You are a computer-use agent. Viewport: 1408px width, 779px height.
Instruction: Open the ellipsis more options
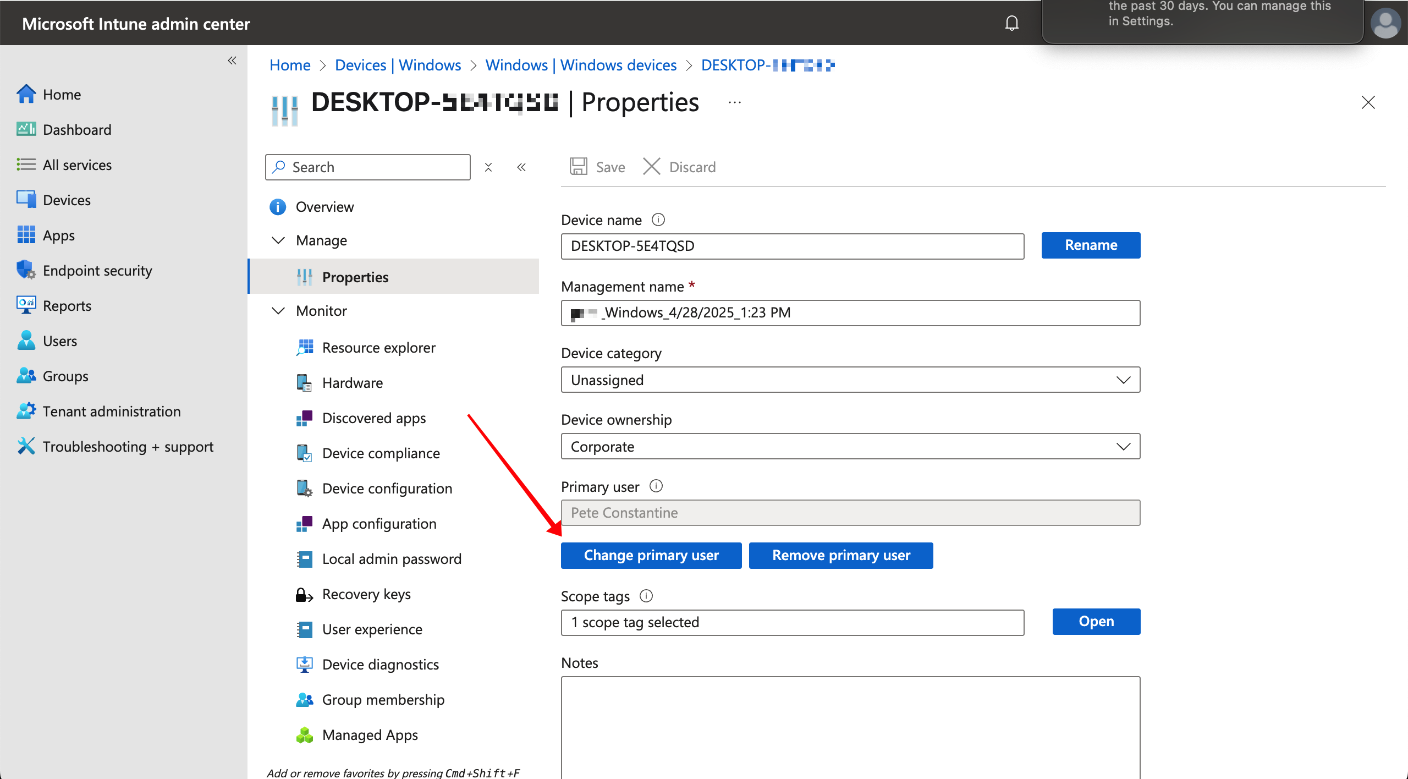click(735, 102)
